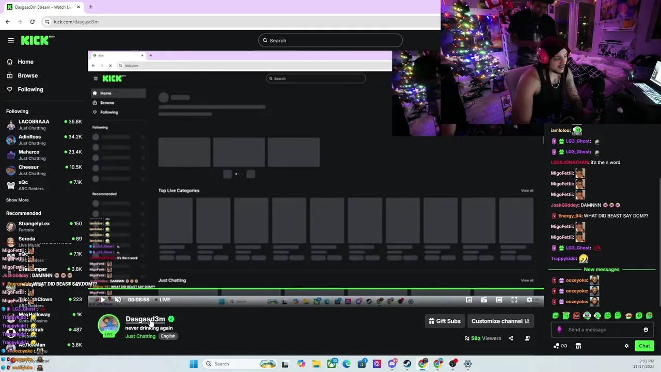Open File Explorer from the taskbar
Screen dimensions: 661x372
pyautogui.click(x=316, y=364)
